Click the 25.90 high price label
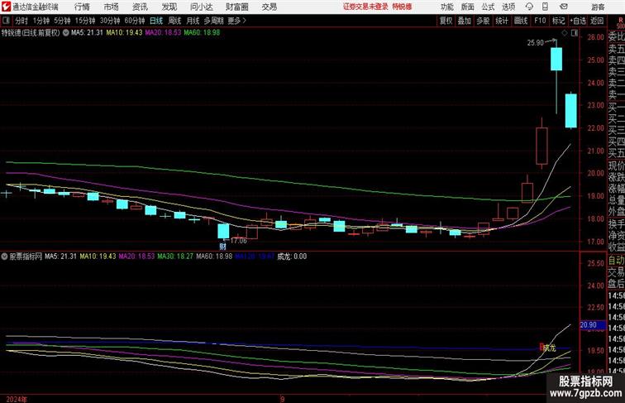Image resolution: width=625 pixels, height=403 pixels. (536, 43)
